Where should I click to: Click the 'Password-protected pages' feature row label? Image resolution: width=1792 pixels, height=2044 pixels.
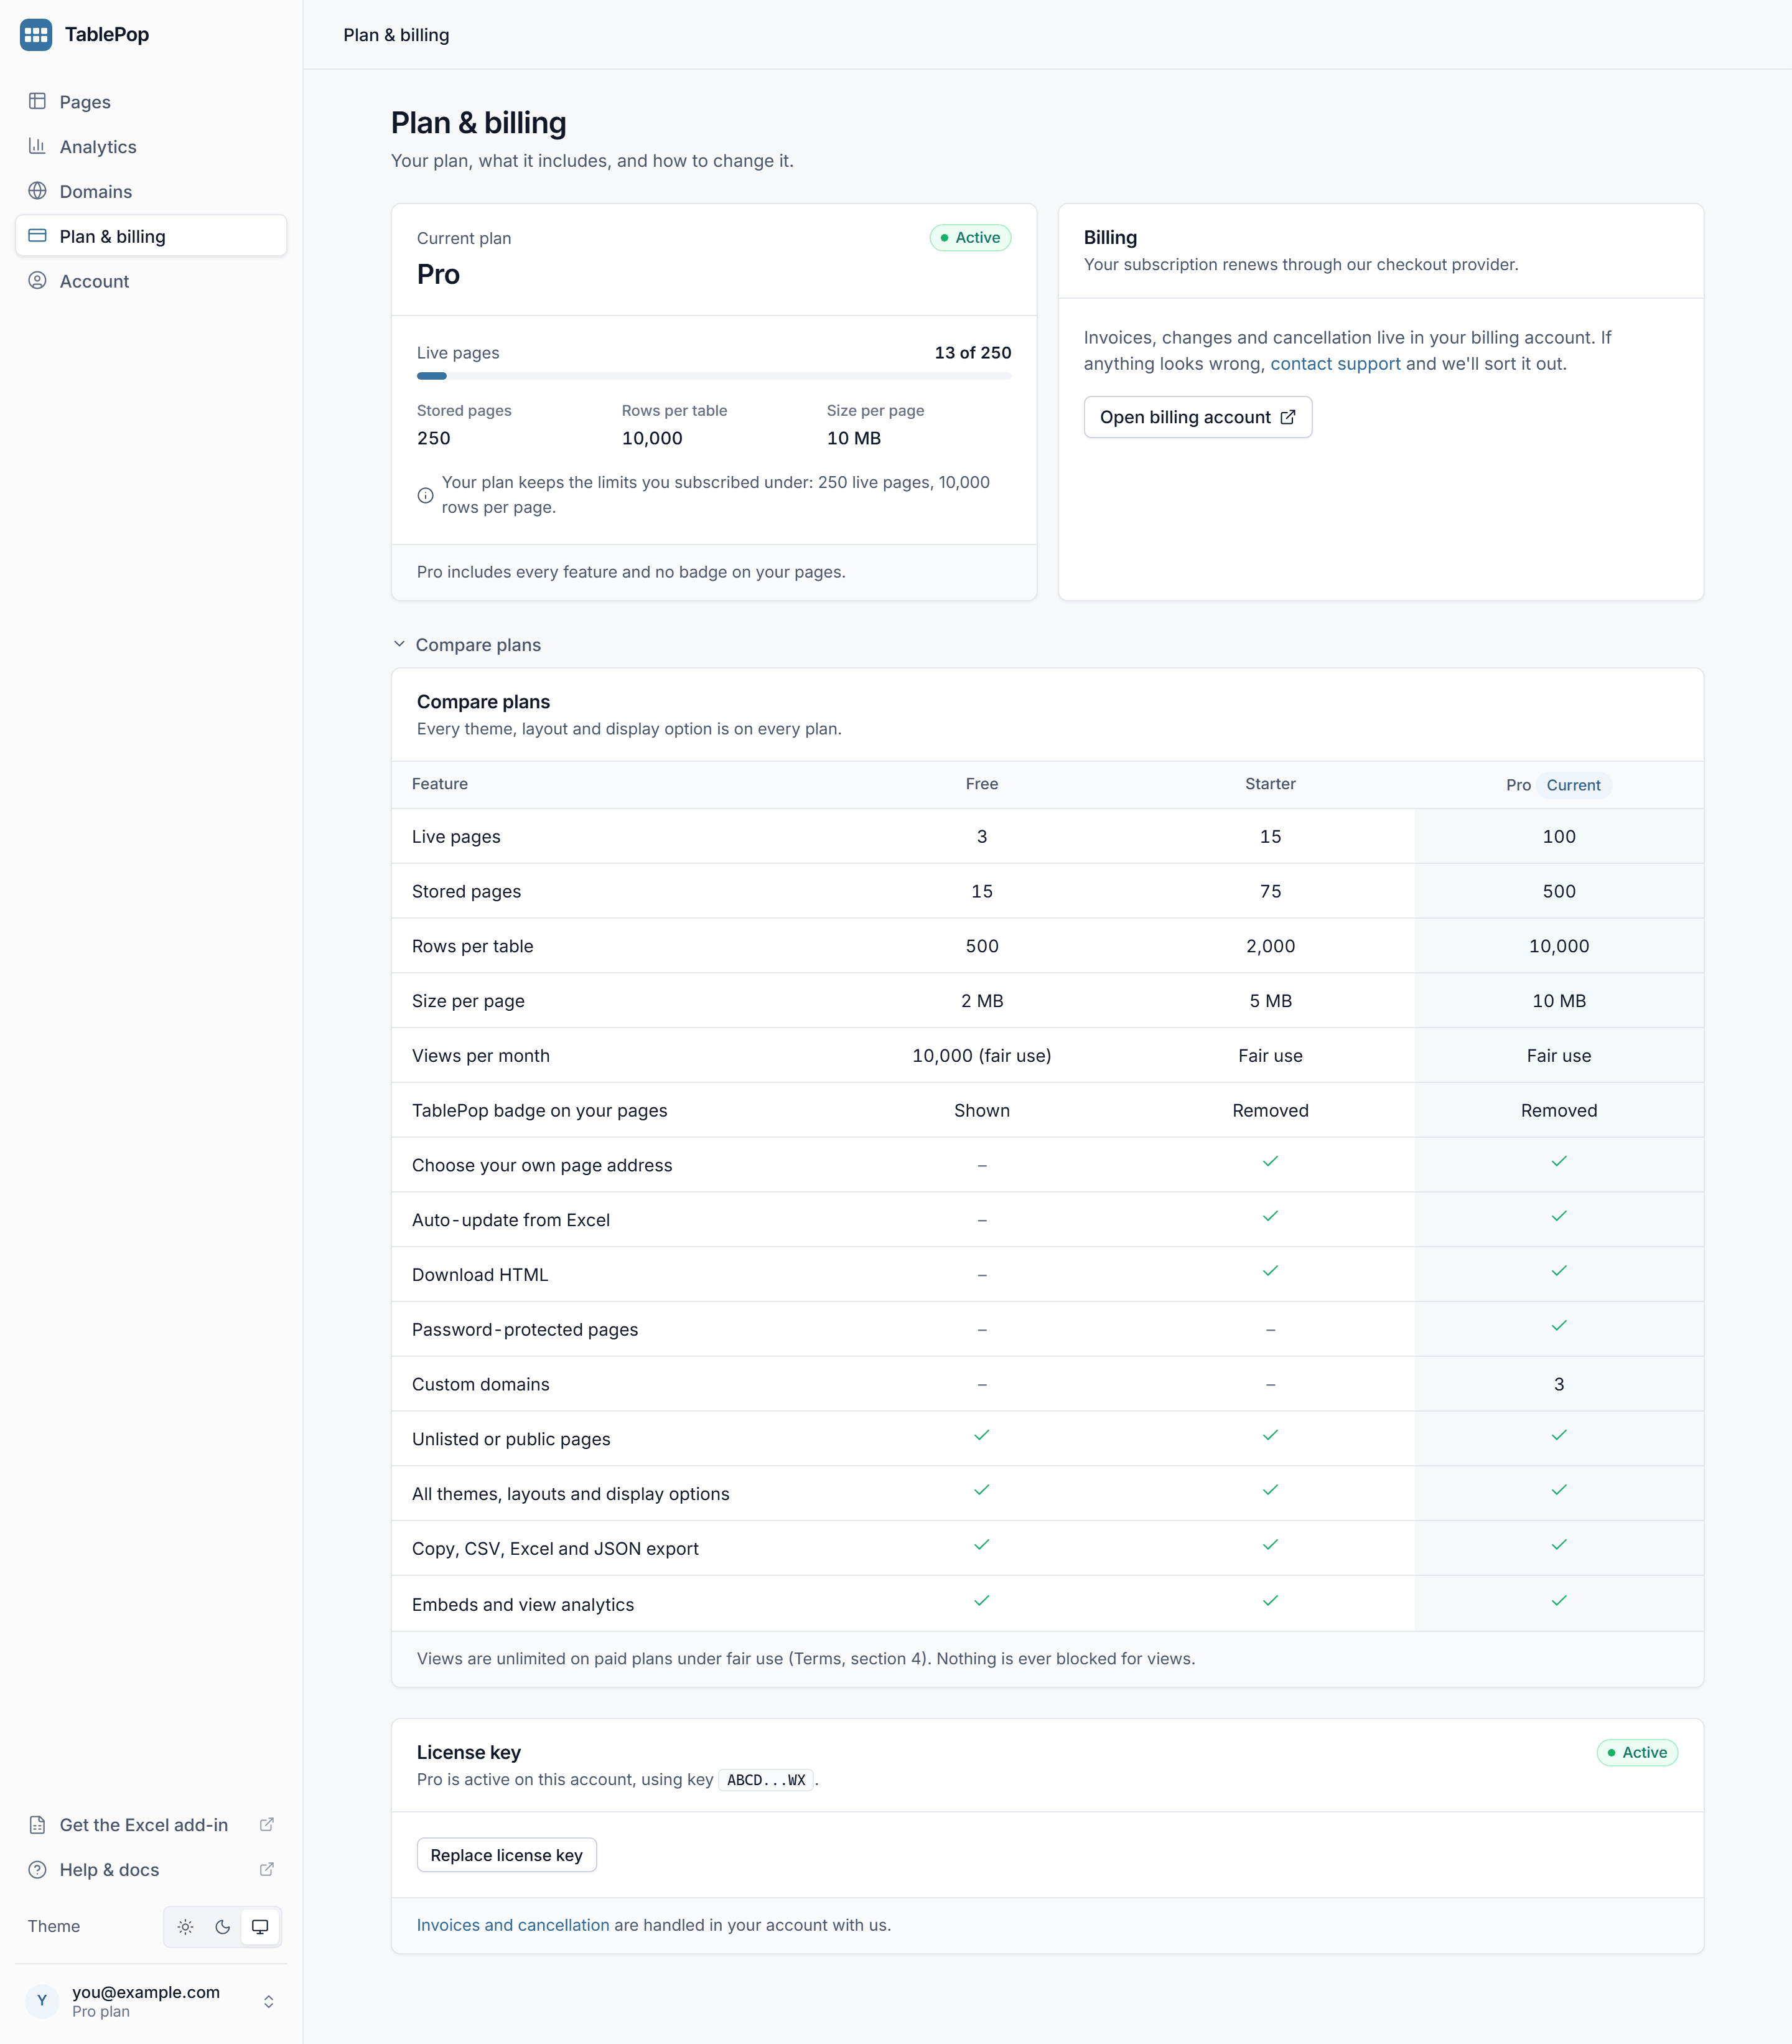point(525,1329)
